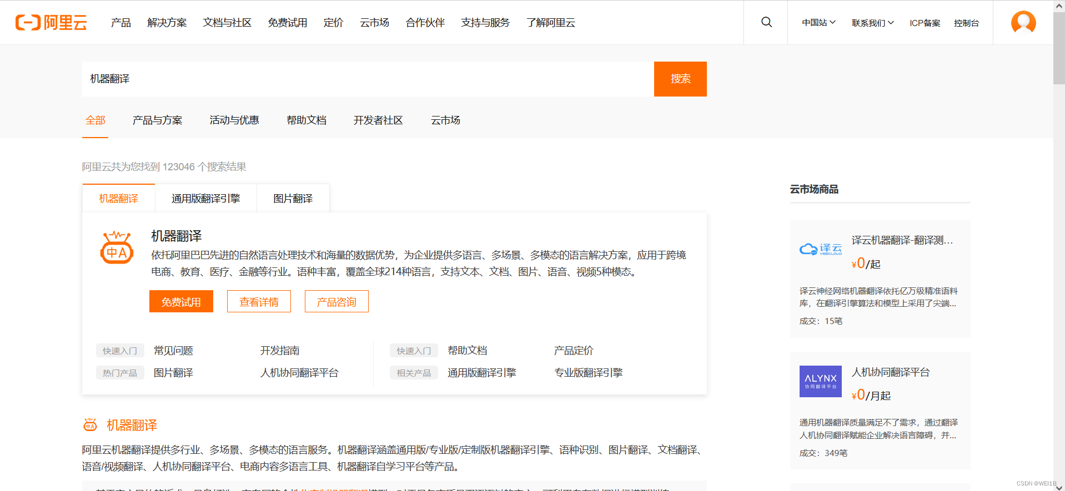Click the 成交：15笔 text
Viewport: 1065px width, 491px height.
pos(821,321)
